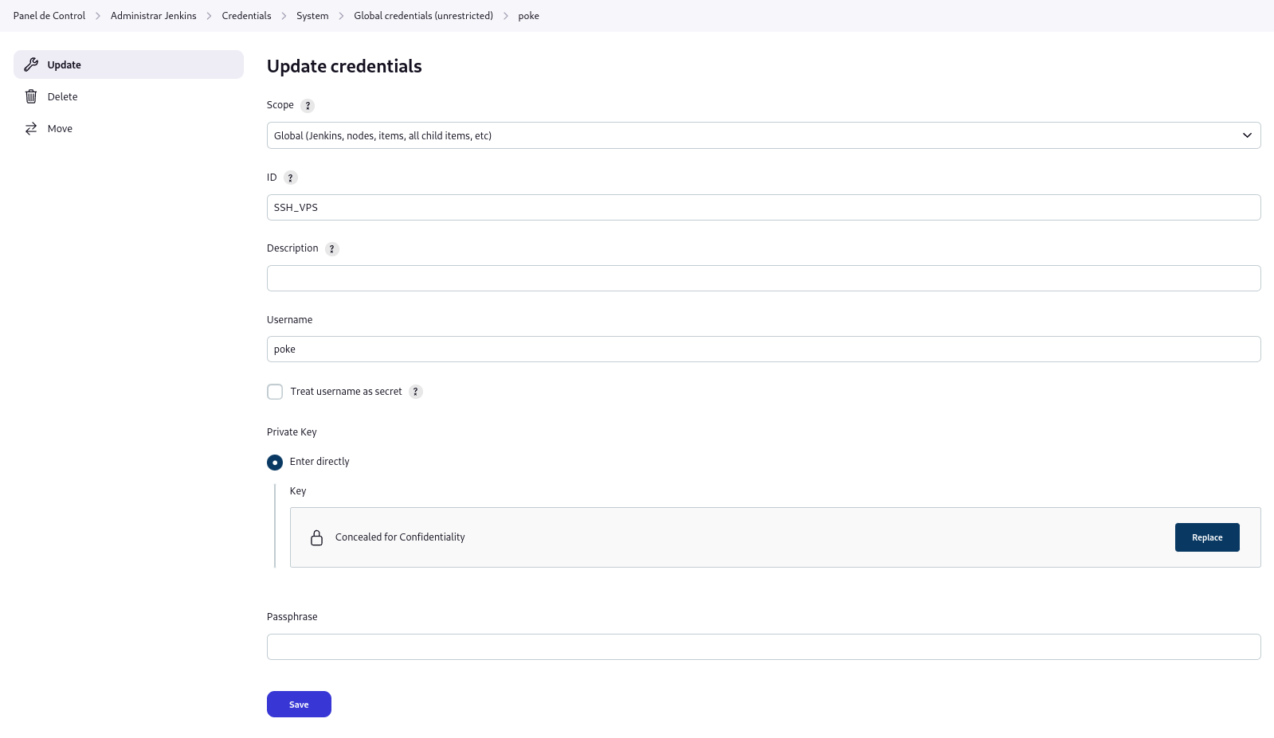
Task: Click the lock icon beside concealed key
Action: tap(316, 537)
